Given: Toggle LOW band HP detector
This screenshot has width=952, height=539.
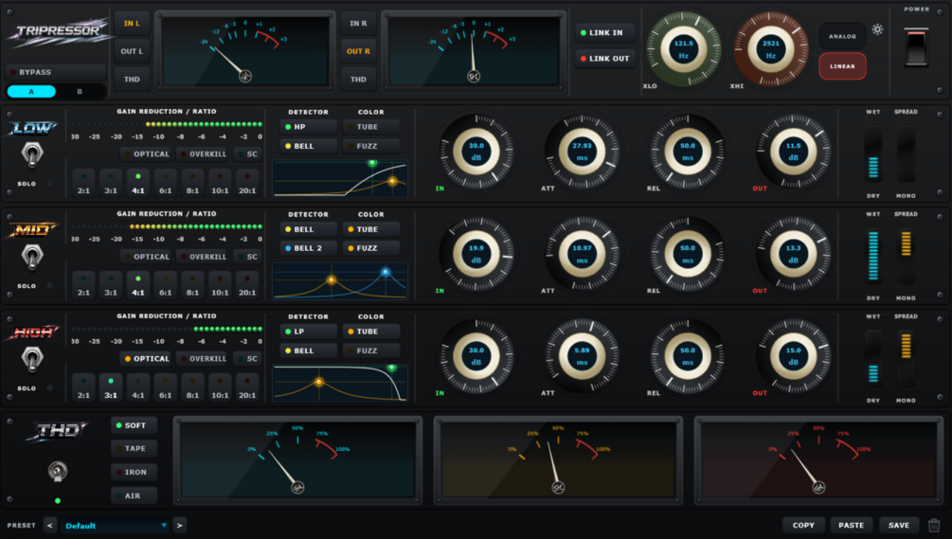Looking at the screenshot, I should pos(309,127).
